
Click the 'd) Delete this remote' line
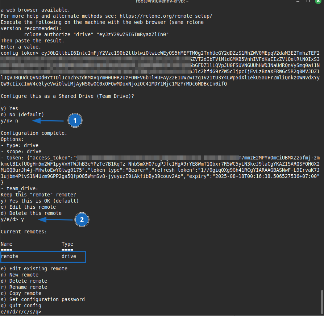coord(31,213)
